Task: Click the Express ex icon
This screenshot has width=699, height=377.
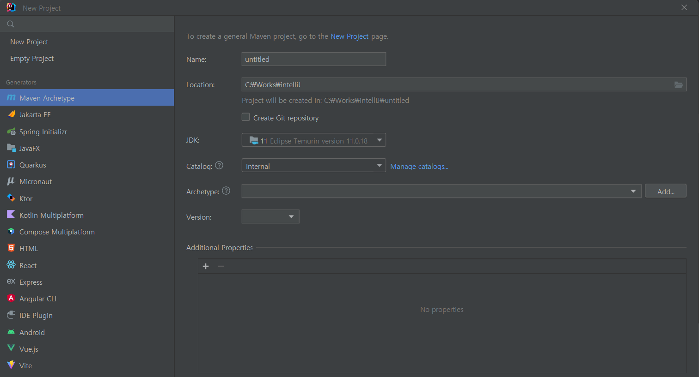Action: point(11,281)
